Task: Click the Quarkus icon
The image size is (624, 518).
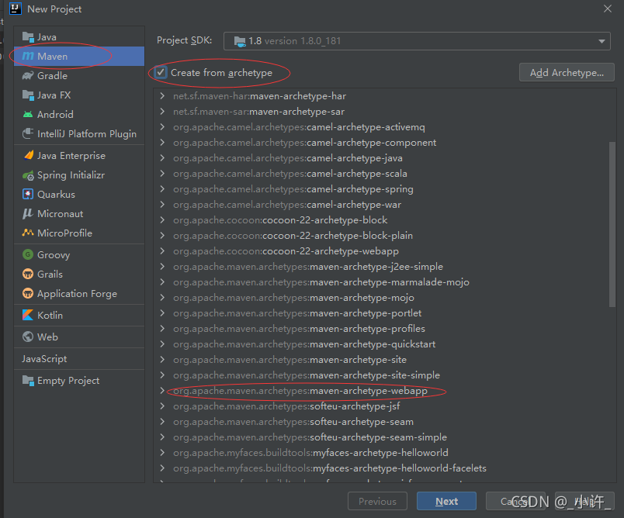Action: tap(28, 194)
